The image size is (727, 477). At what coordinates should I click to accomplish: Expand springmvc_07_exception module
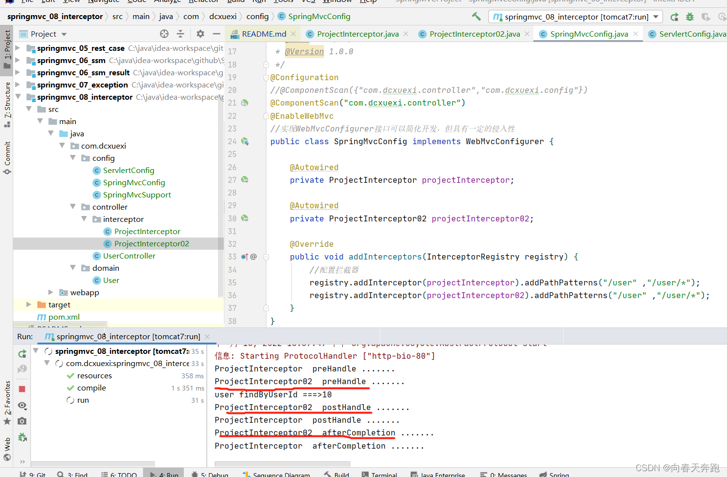(x=18, y=85)
